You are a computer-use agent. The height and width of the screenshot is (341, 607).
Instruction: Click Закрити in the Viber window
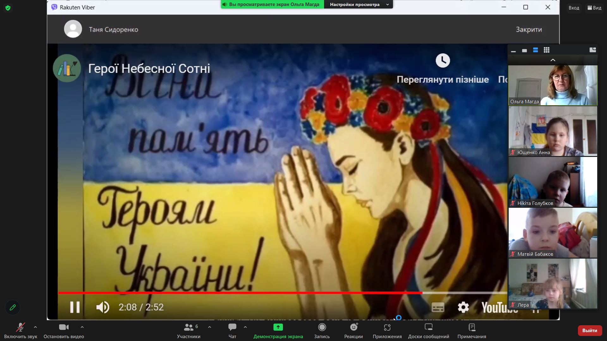click(529, 29)
